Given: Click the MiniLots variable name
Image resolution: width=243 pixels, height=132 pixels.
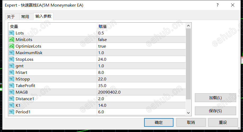Looking at the screenshot, I should [24, 40].
